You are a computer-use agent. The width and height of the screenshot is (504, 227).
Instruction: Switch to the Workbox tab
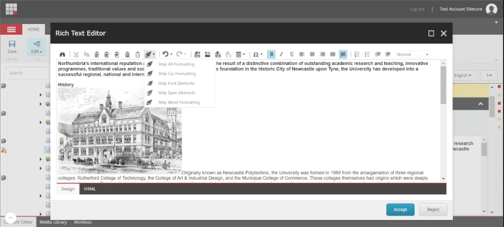(83, 222)
